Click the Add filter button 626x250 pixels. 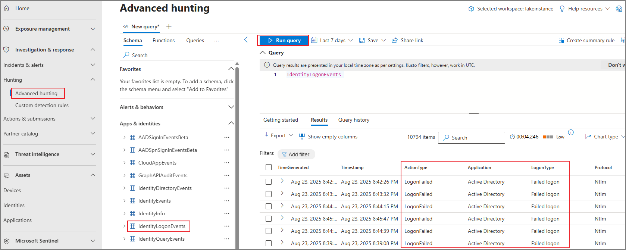pyautogui.click(x=296, y=154)
